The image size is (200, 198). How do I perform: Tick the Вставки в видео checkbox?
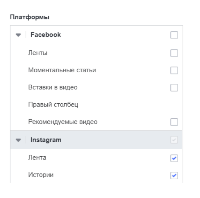point(174,88)
